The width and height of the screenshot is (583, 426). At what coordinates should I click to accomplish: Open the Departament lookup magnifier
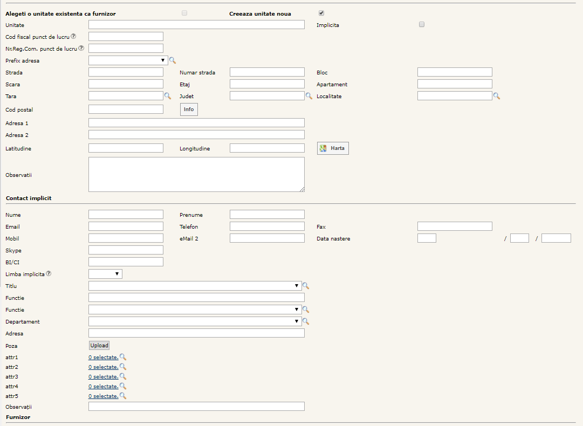point(306,321)
